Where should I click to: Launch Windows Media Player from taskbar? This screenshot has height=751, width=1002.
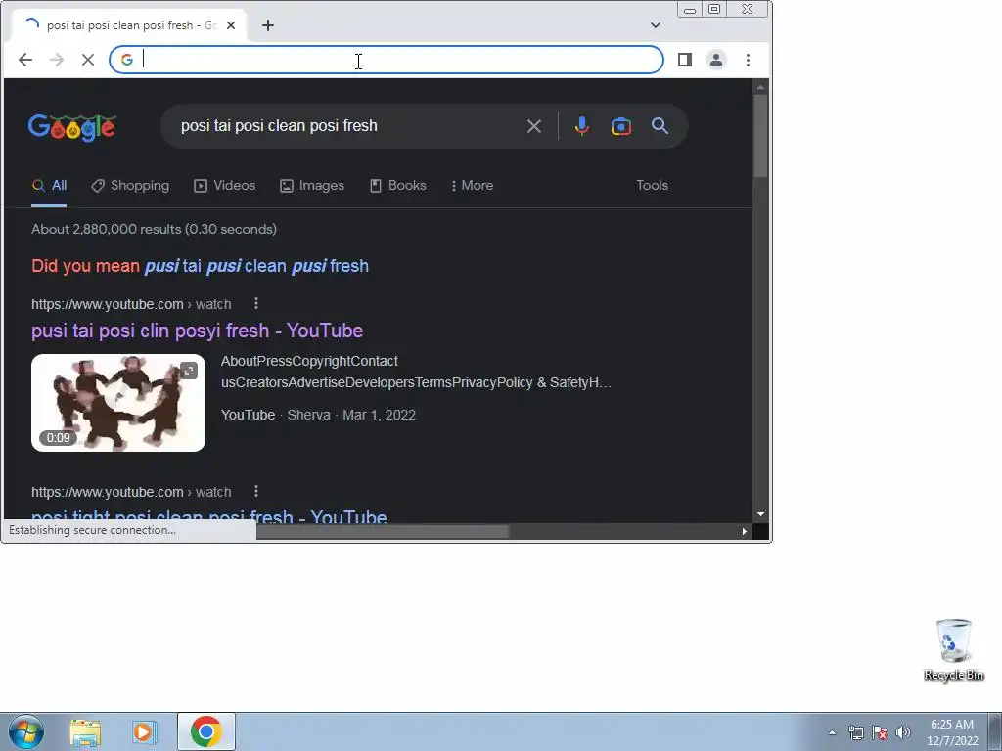[145, 732]
